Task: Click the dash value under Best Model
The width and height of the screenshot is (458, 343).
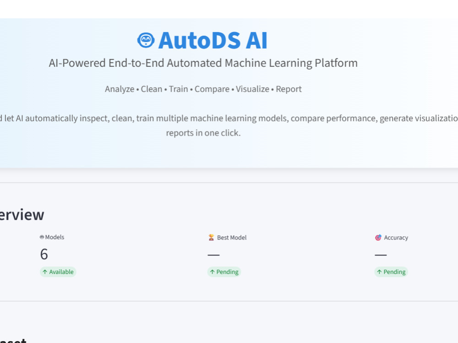Action: tap(213, 255)
